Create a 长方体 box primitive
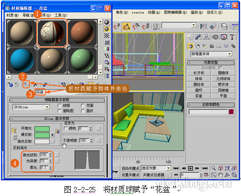Screen dimensions: 241x196 coord(199,73)
